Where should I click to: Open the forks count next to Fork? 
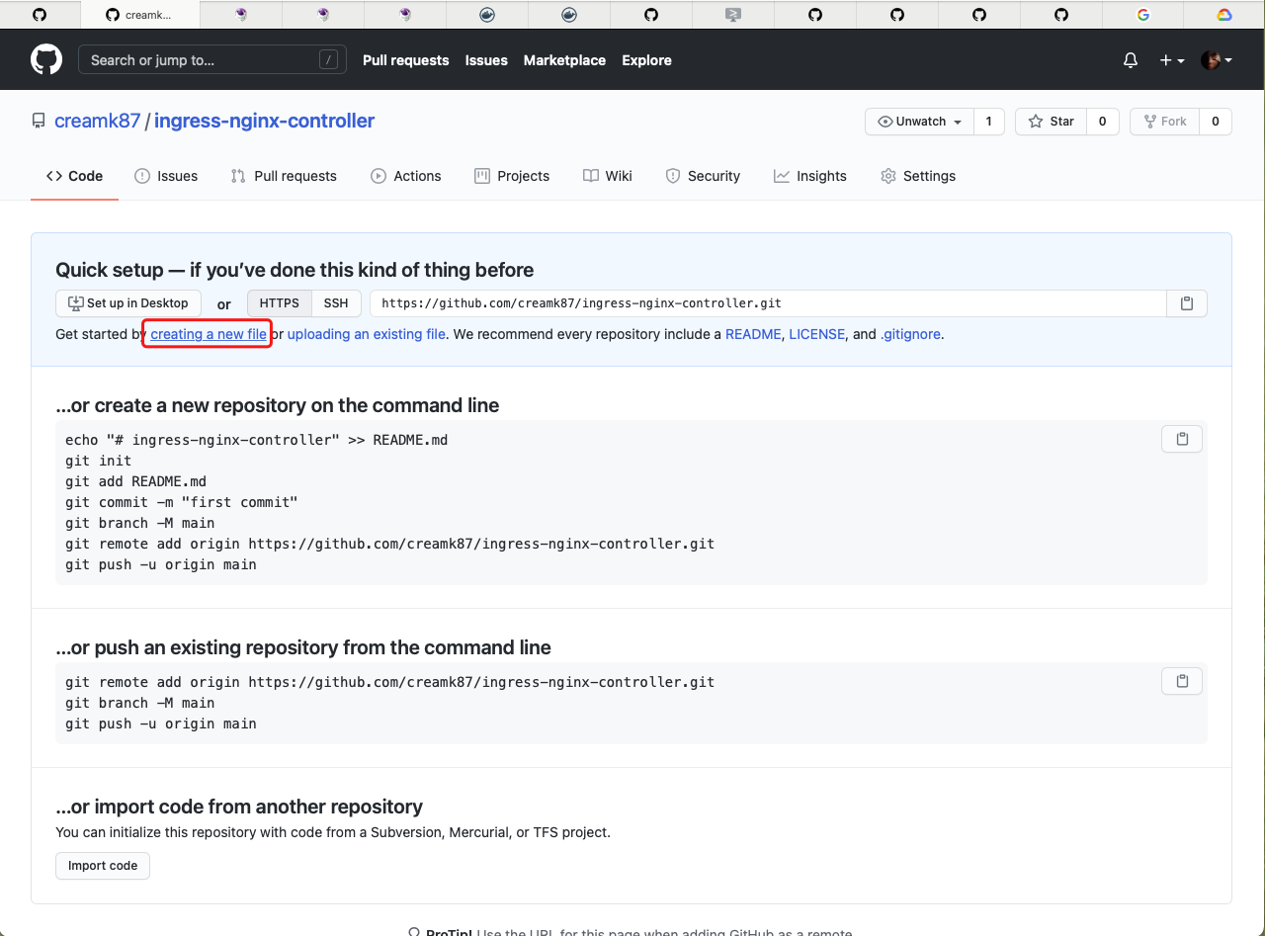point(1215,122)
